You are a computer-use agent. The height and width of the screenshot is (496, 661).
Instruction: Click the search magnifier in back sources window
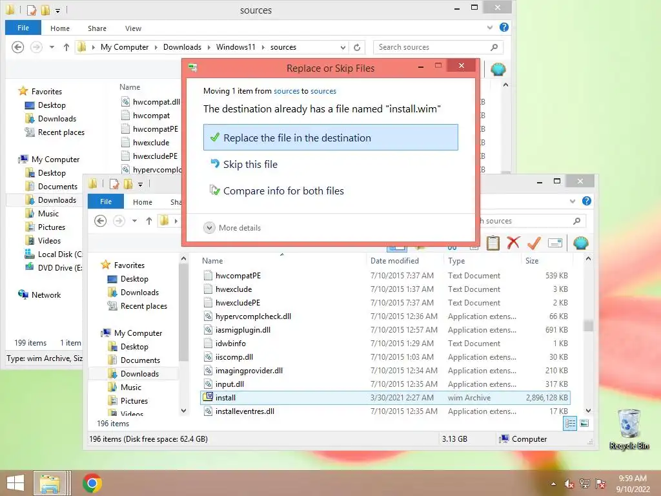pyautogui.click(x=494, y=47)
